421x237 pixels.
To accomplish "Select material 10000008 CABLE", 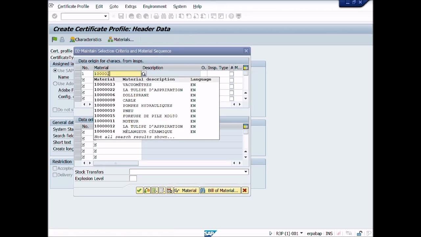I will click(157, 100).
